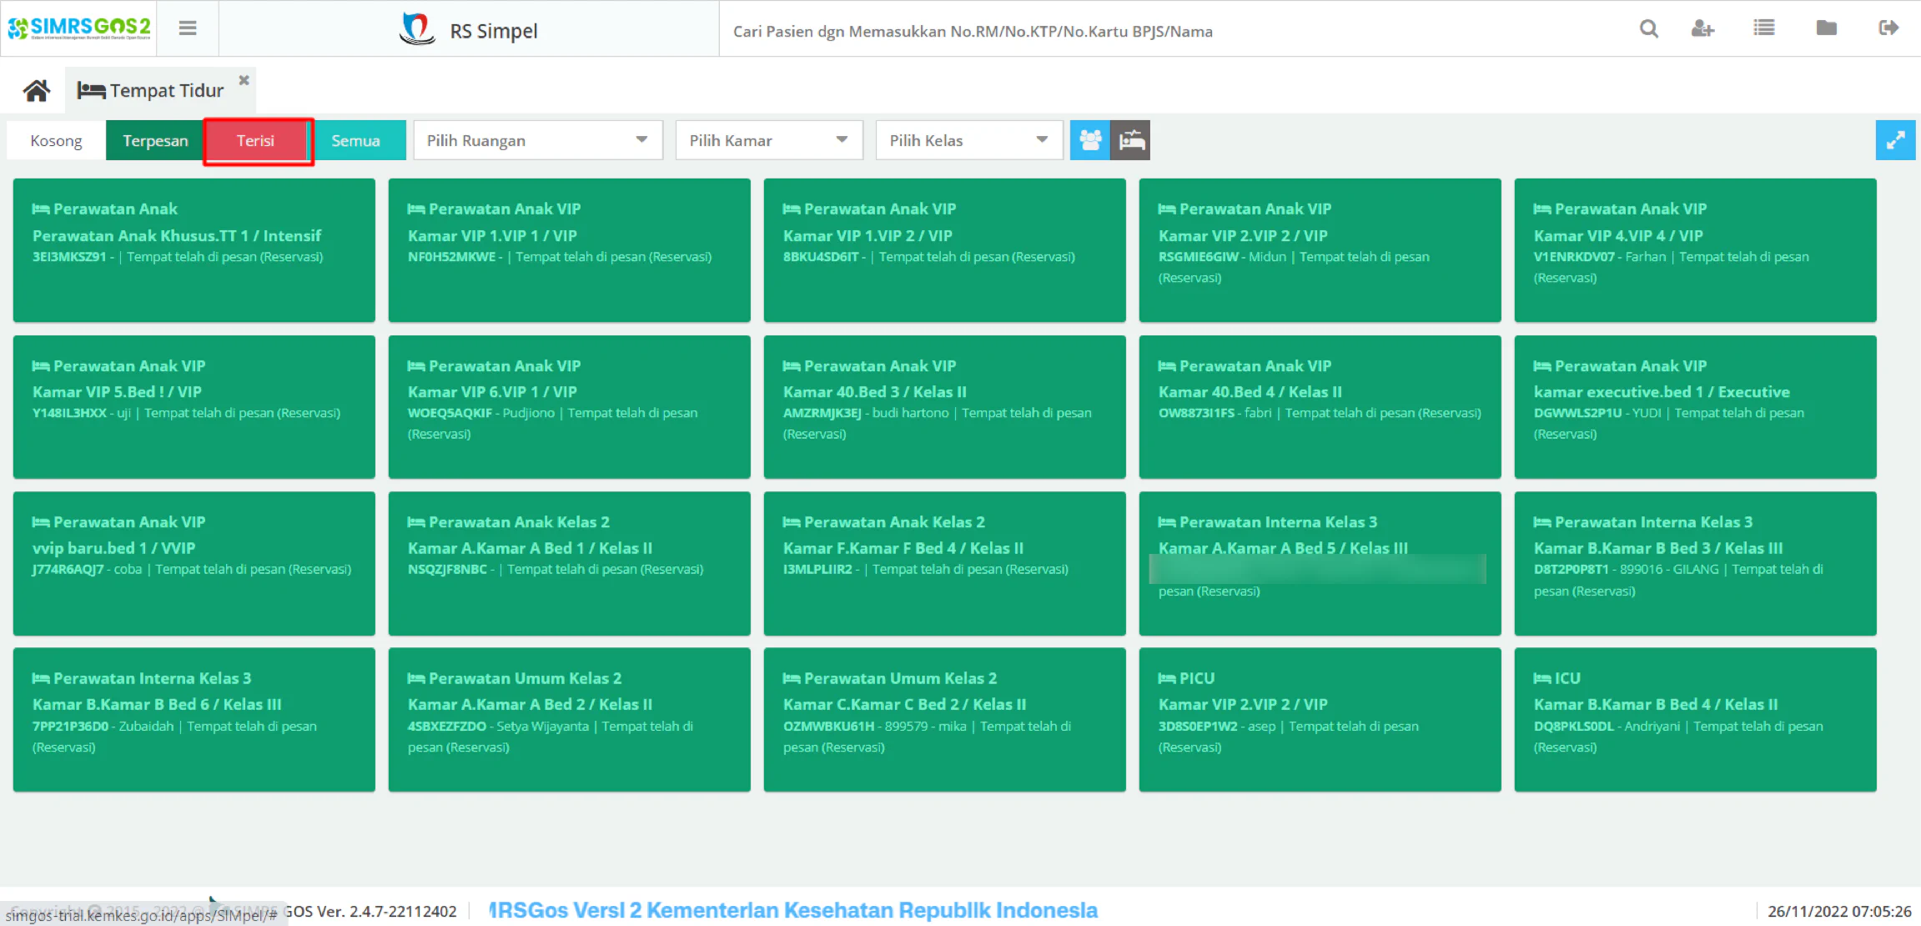Close the Tempat Tidur tab
The height and width of the screenshot is (926, 1921).
tap(244, 80)
